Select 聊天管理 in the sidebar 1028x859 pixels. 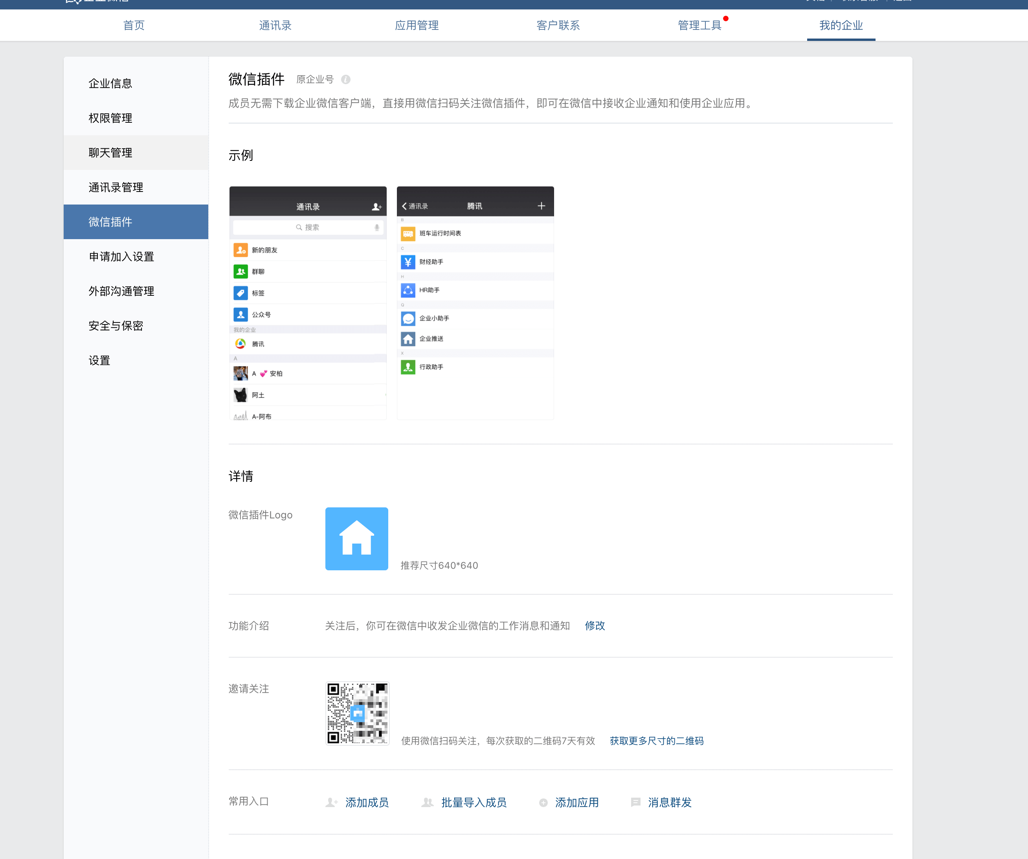tap(110, 153)
